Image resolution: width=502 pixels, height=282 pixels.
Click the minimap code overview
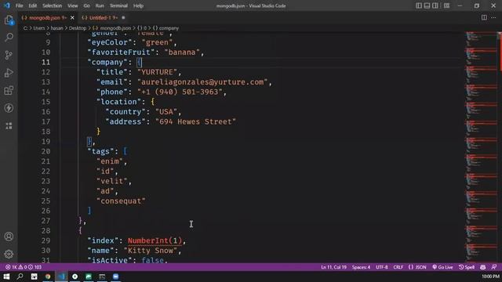pyautogui.click(x=481, y=146)
